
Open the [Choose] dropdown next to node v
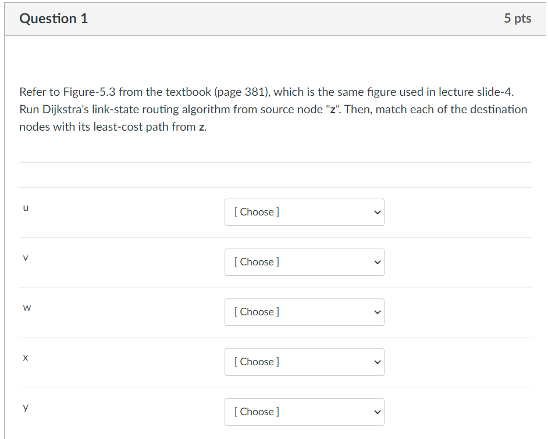coord(304,262)
